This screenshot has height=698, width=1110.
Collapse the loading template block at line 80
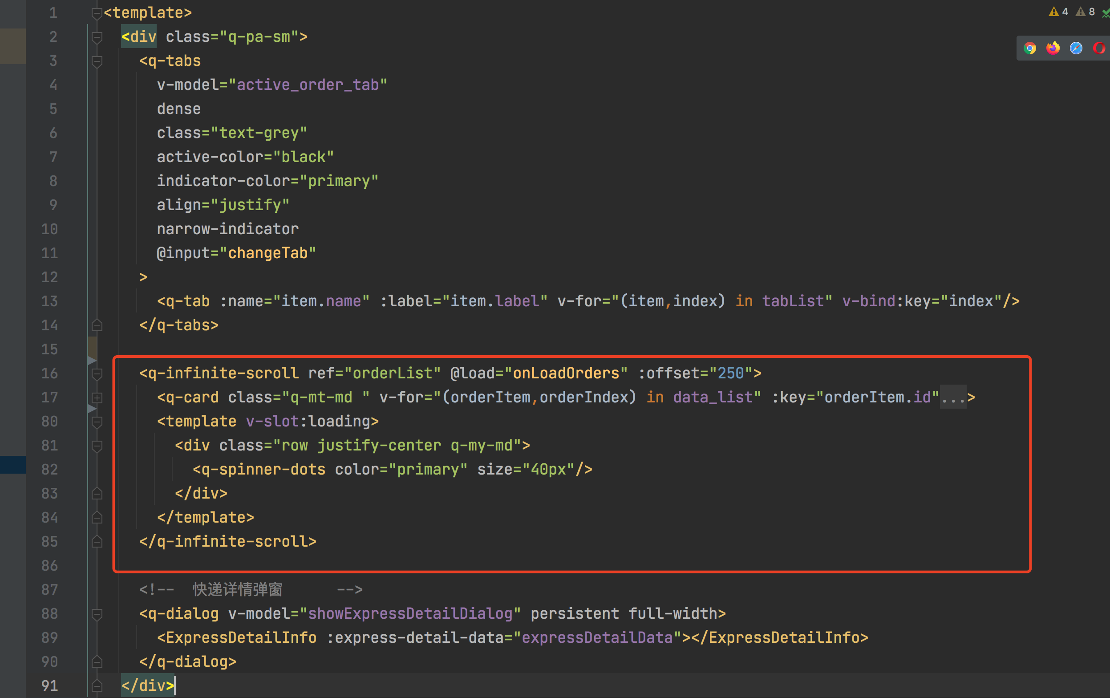[97, 421]
